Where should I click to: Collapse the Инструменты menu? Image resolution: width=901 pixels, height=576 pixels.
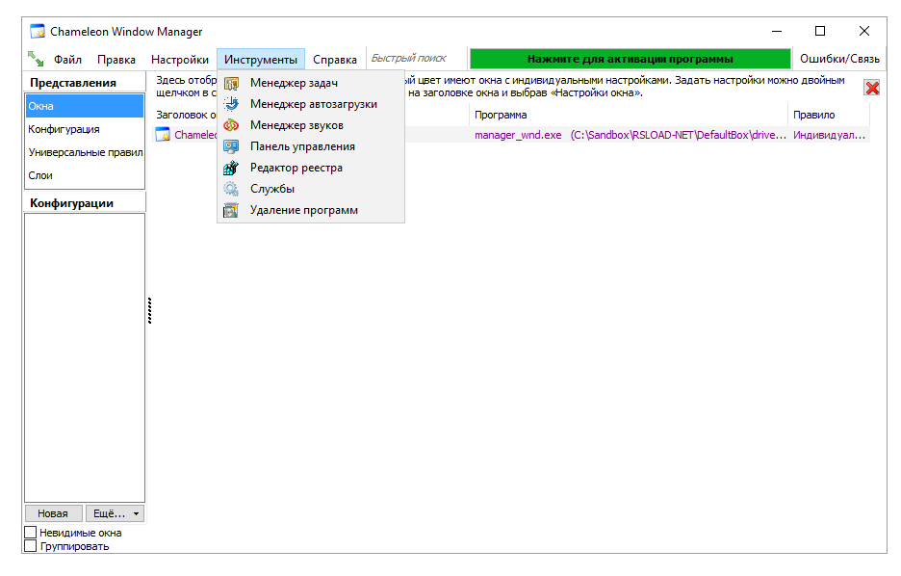pos(261,59)
